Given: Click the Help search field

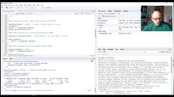Looking at the screenshot, I should pos(151,52).
